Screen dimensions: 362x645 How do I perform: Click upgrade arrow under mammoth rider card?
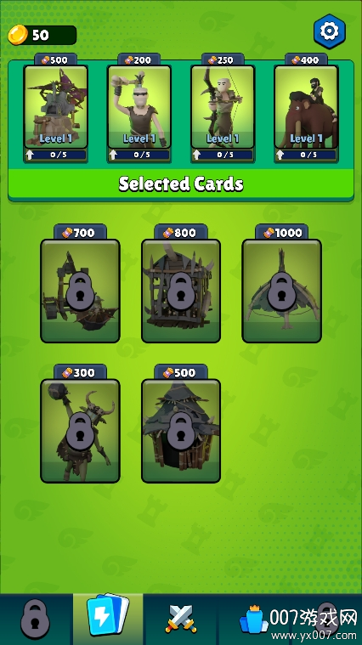click(x=280, y=155)
